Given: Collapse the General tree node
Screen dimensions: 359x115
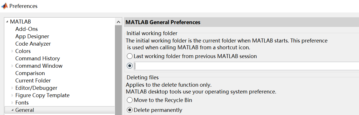Looking at the screenshot, I should [12, 110].
